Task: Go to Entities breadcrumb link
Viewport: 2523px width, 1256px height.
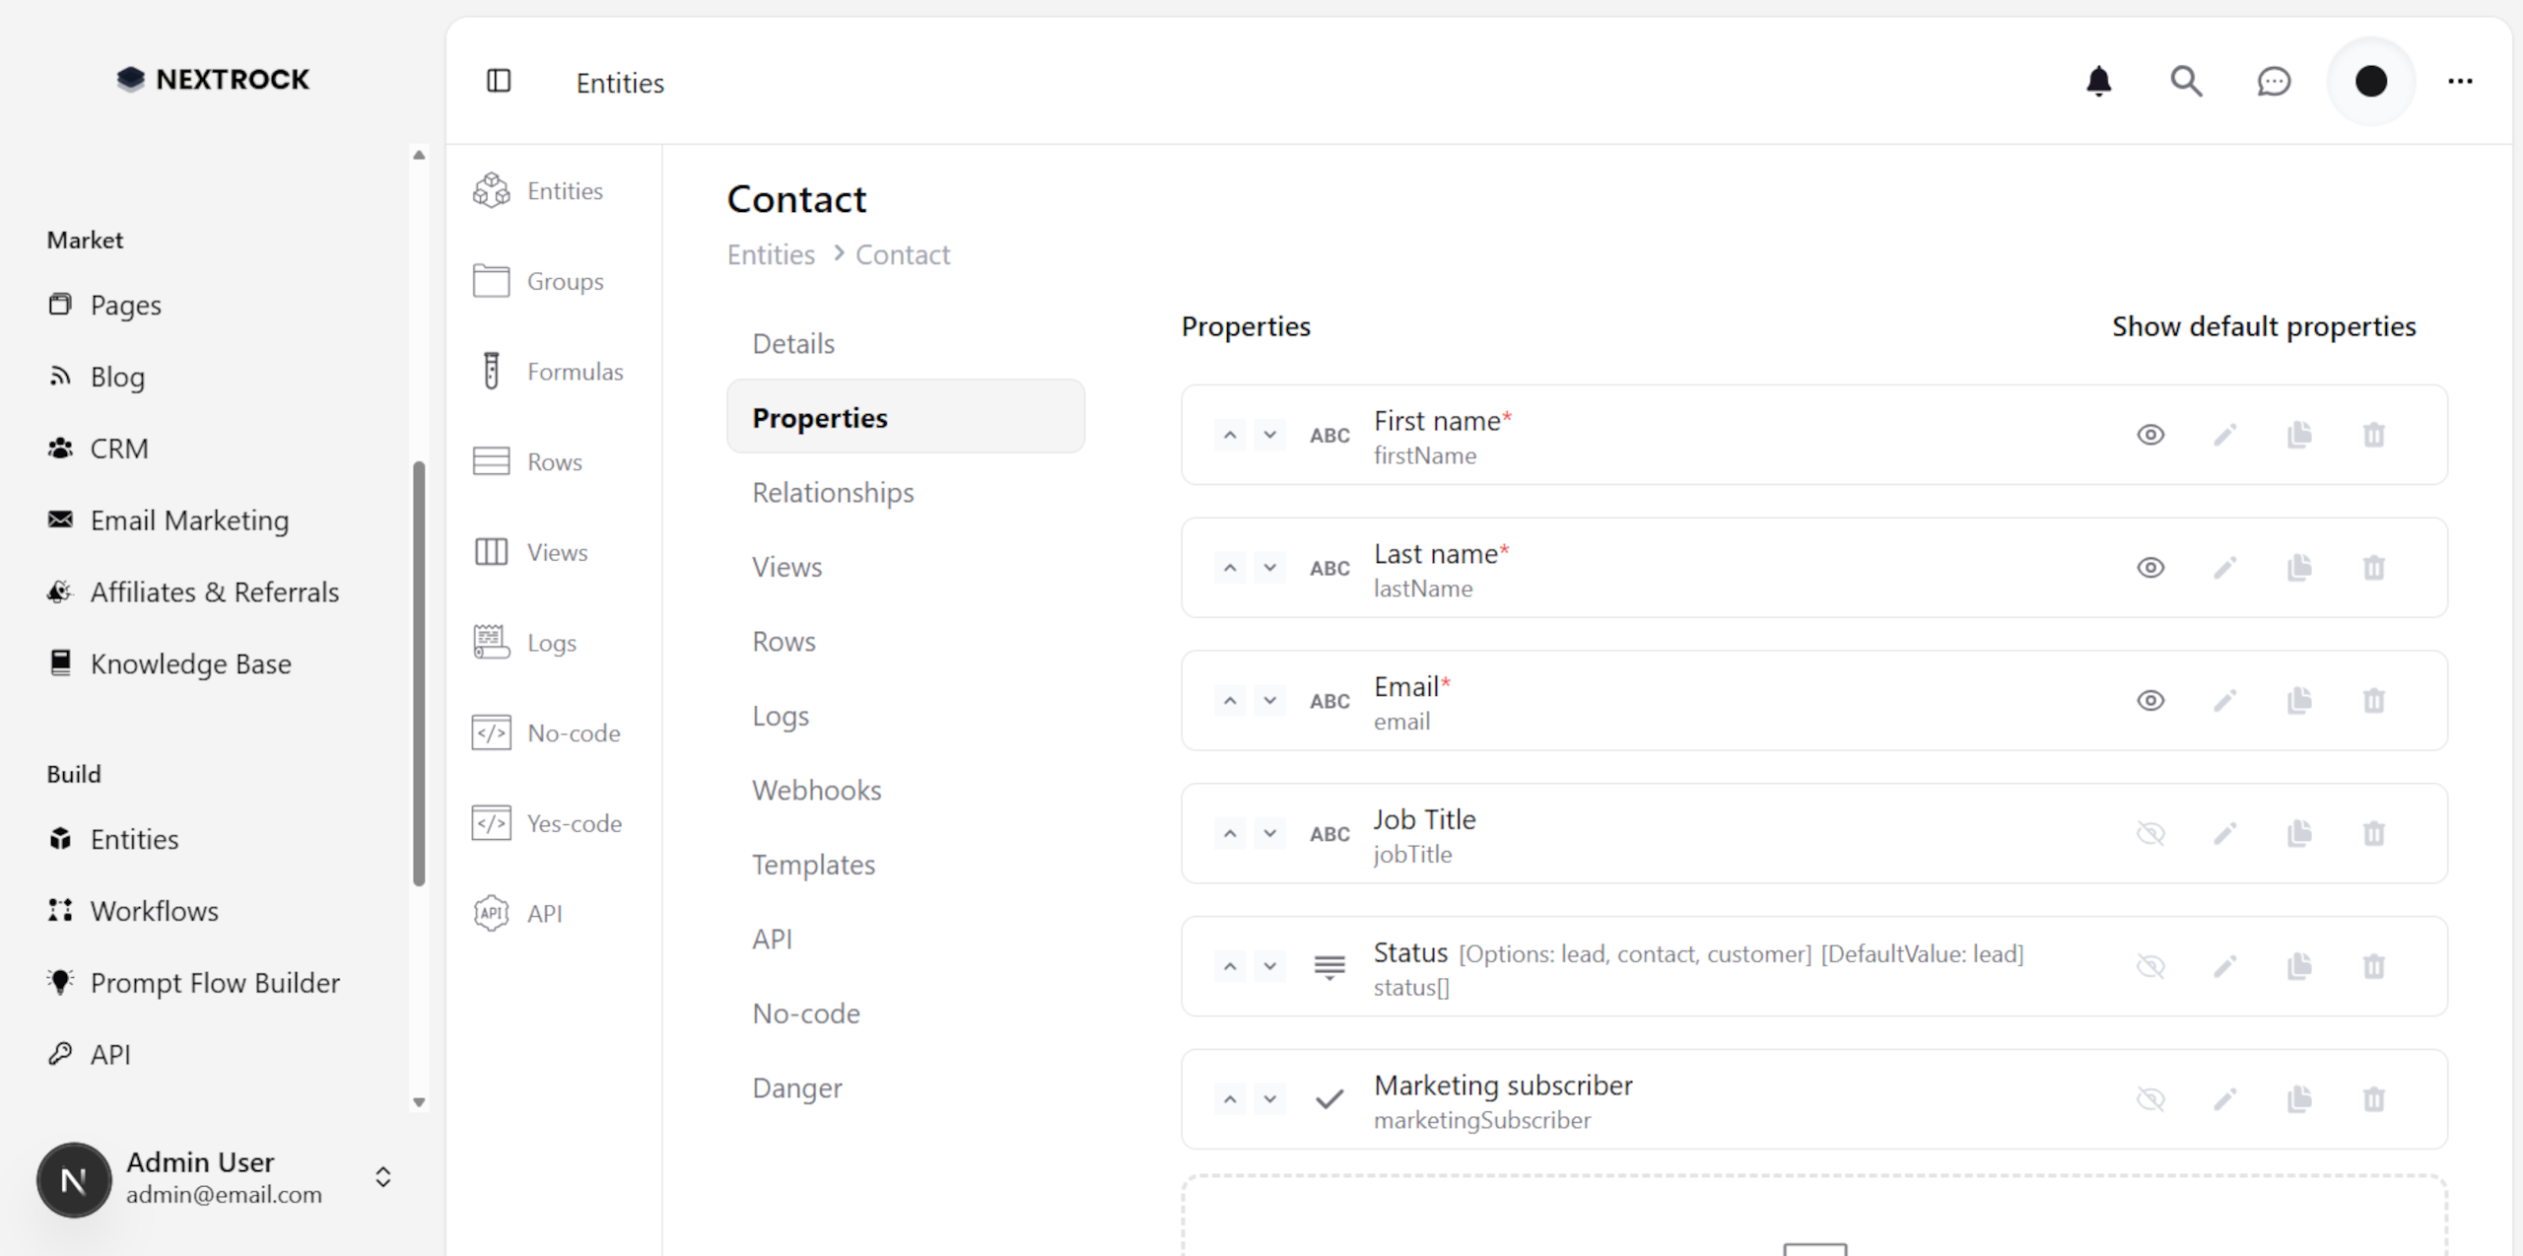Action: tap(771, 254)
